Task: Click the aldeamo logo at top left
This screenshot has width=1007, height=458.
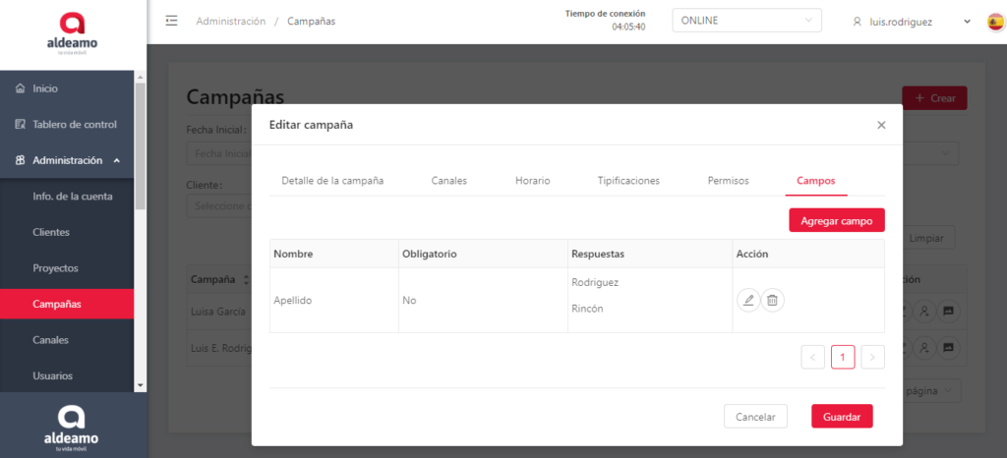Action: pyautogui.click(x=73, y=32)
